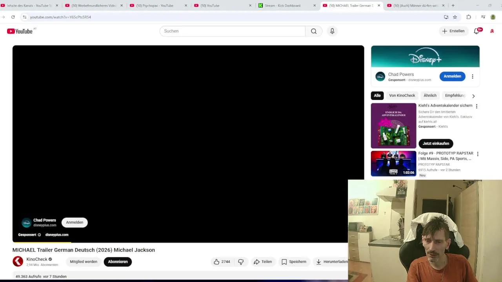Open the KinoCheck channel avatar

point(18,261)
